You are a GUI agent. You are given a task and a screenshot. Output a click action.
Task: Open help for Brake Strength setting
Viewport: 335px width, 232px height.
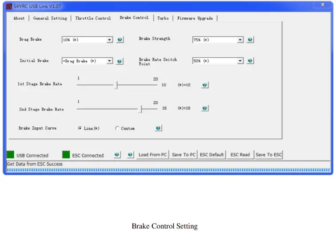(x=250, y=39)
